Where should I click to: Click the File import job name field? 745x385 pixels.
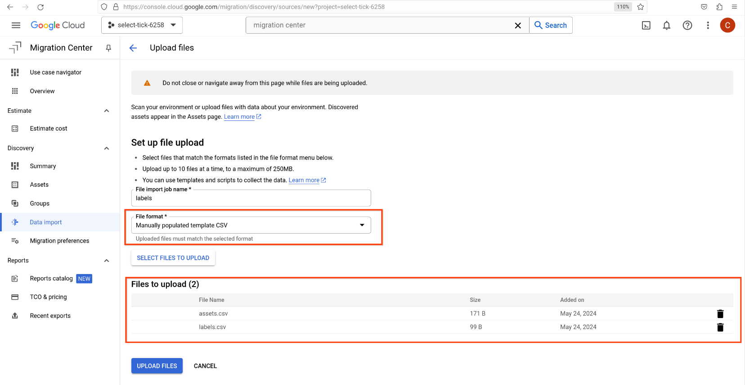(x=251, y=198)
